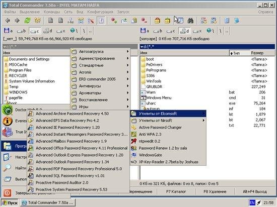Click the EN language indicator in tray
The height and width of the screenshot is (207, 277).
click(252, 203)
